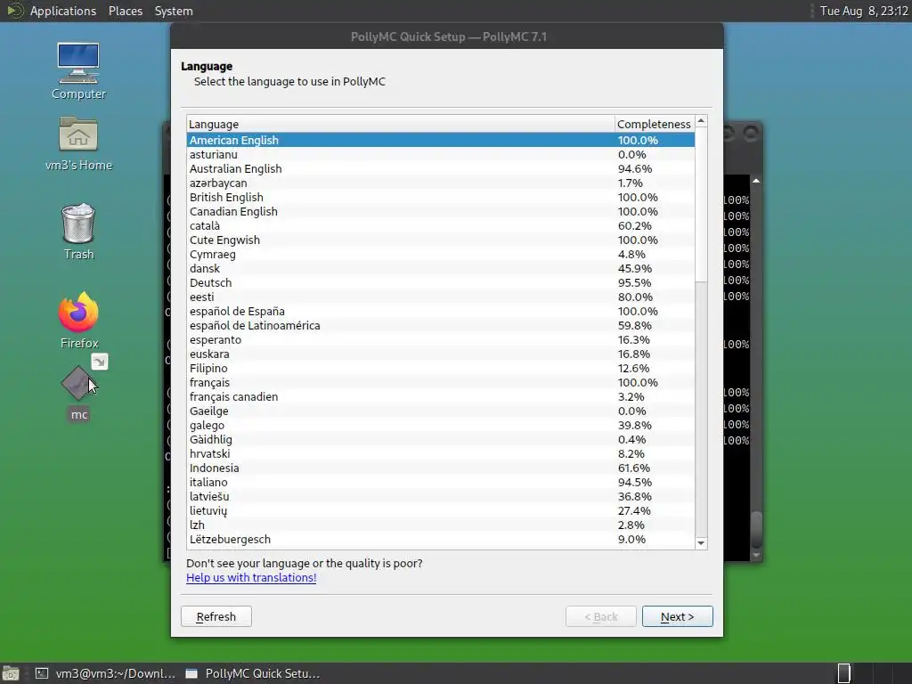
Task: Select lzh language row
Action: point(441,525)
